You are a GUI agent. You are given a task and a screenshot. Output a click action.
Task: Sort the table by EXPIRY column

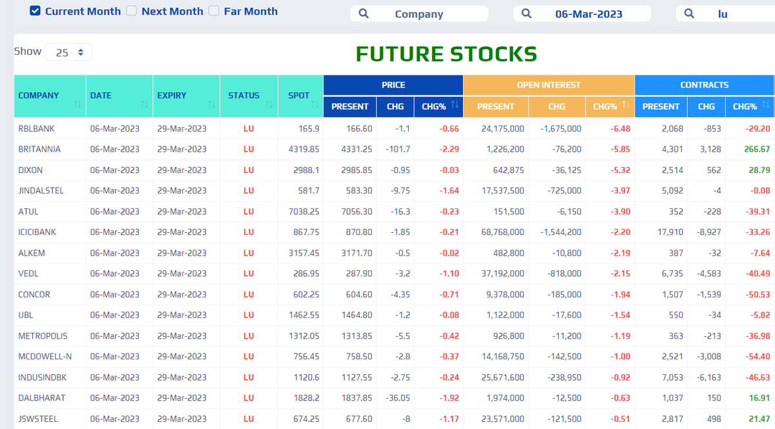(186, 95)
